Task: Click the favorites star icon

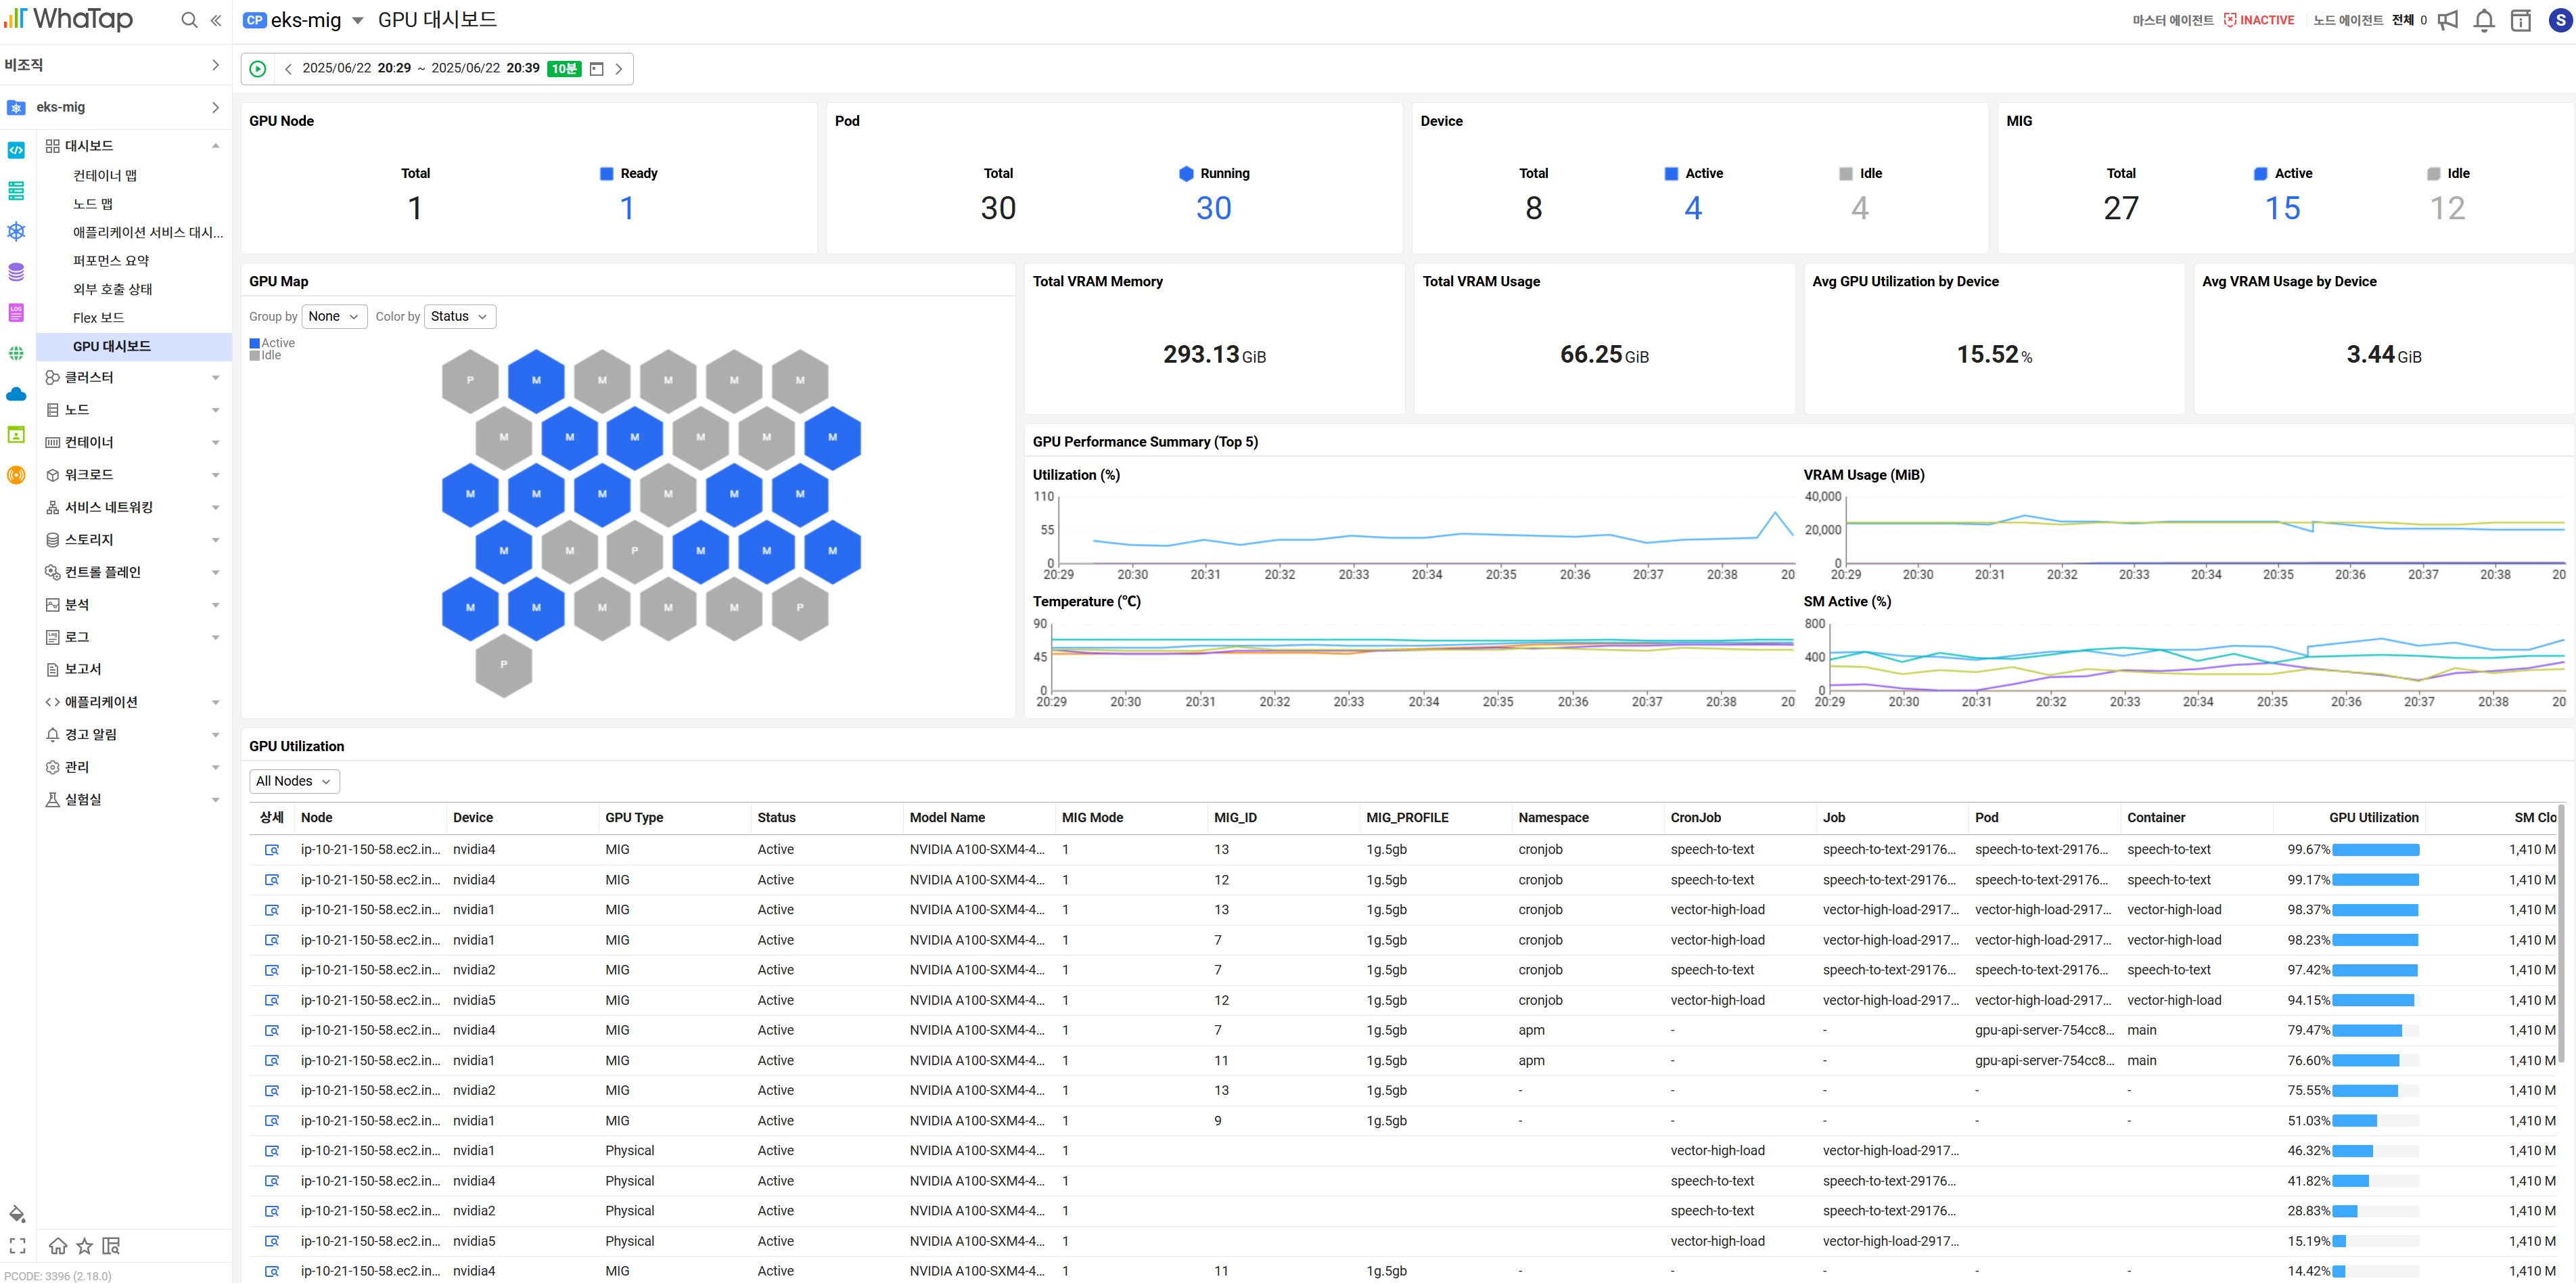Action: (85, 1246)
